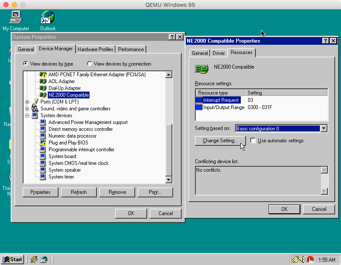Click the help button in NE2000 Properties
The height and width of the screenshot is (265, 341).
325,40
